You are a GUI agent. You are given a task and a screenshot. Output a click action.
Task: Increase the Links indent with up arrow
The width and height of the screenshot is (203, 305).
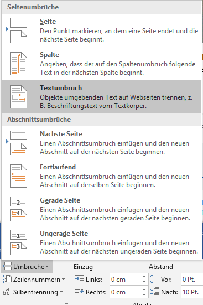[144, 277]
